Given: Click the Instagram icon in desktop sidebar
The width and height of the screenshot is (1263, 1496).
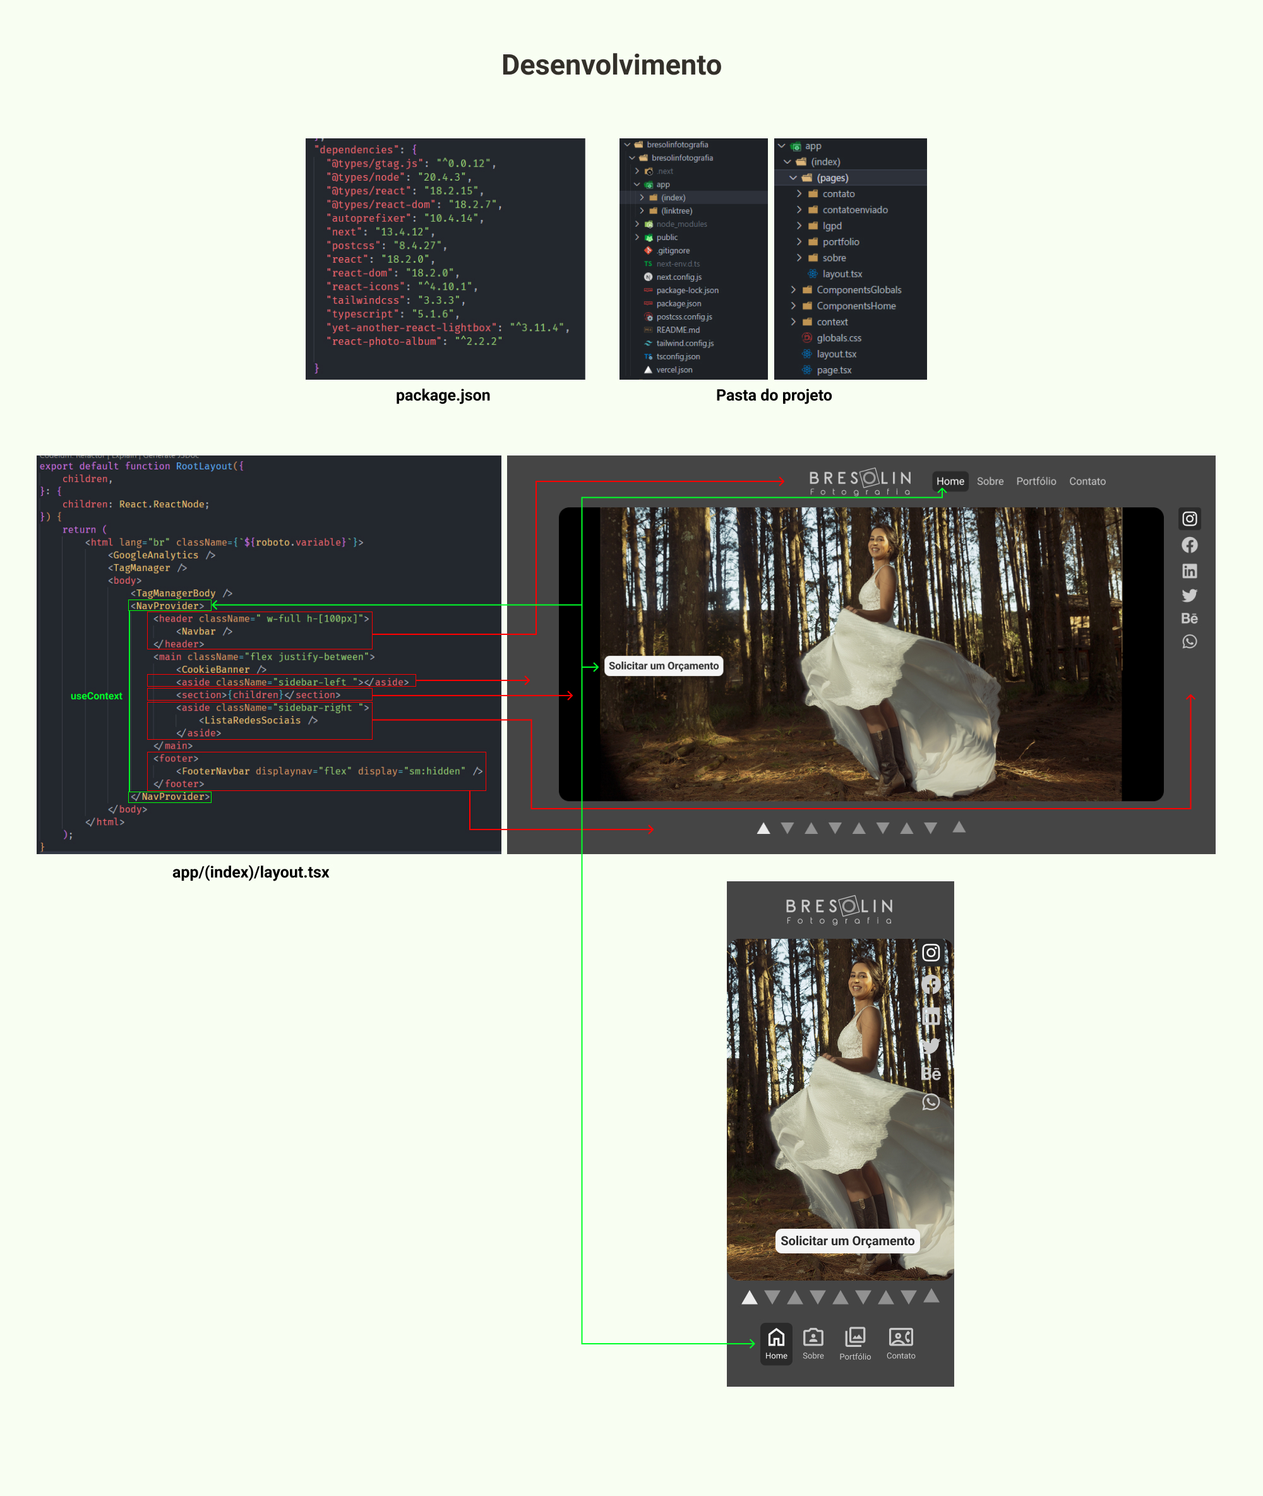Looking at the screenshot, I should (x=1189, y=519).
